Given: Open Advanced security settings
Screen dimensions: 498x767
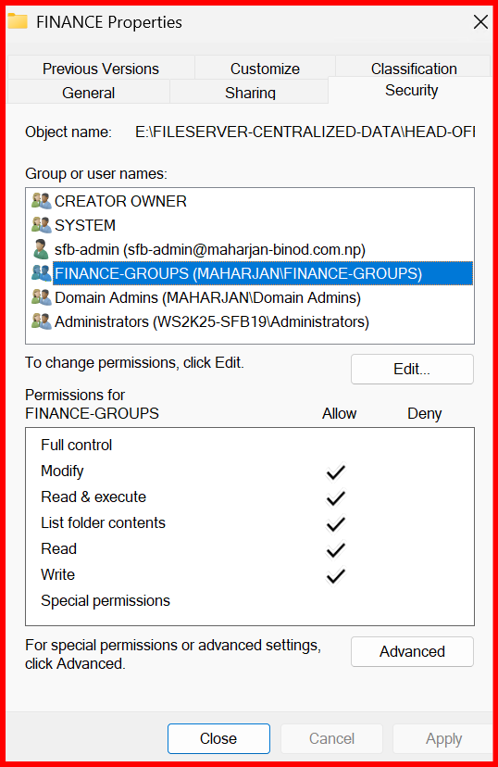Looking at the screenshot, I should coord(412,651).
